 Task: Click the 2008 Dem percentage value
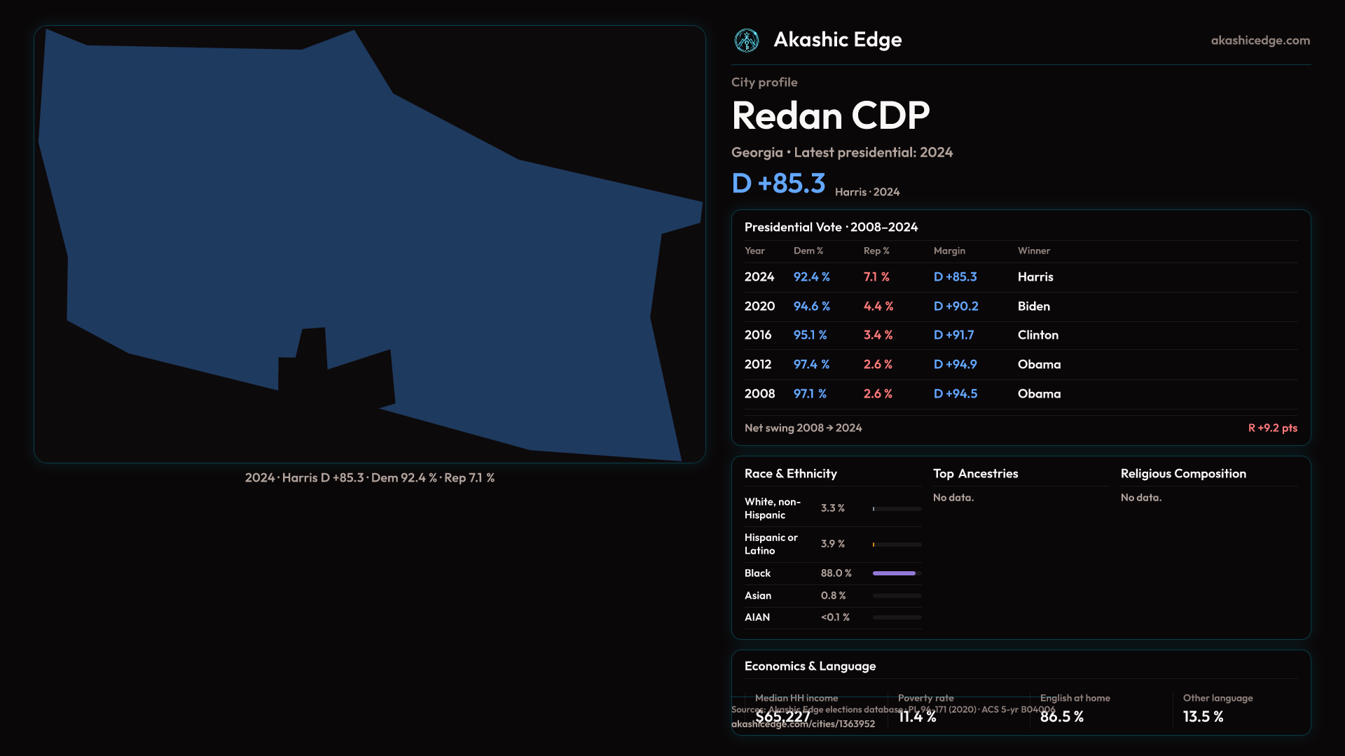click(x=810, y=394)
